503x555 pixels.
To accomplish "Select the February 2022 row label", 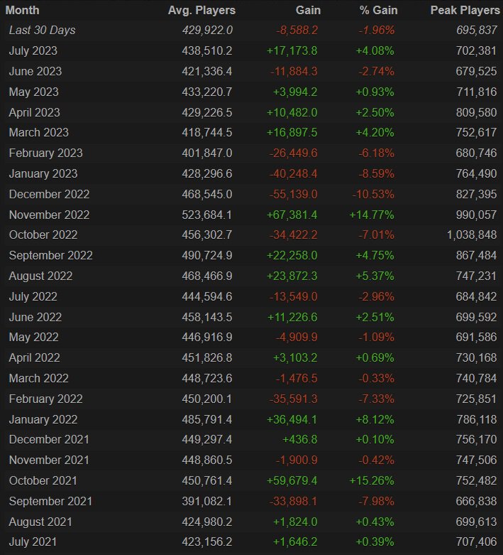I will coord(45,399).
